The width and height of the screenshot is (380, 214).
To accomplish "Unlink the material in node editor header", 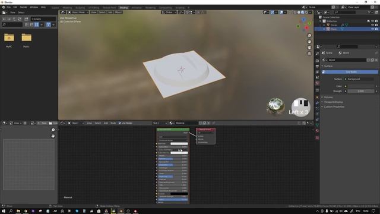I will point(208,123).
